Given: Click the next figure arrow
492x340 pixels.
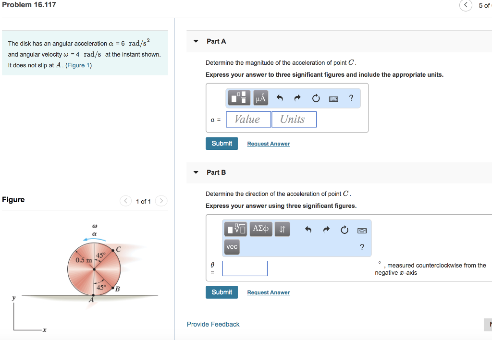Looking at the screenshot, I should (x=161, y=201).
